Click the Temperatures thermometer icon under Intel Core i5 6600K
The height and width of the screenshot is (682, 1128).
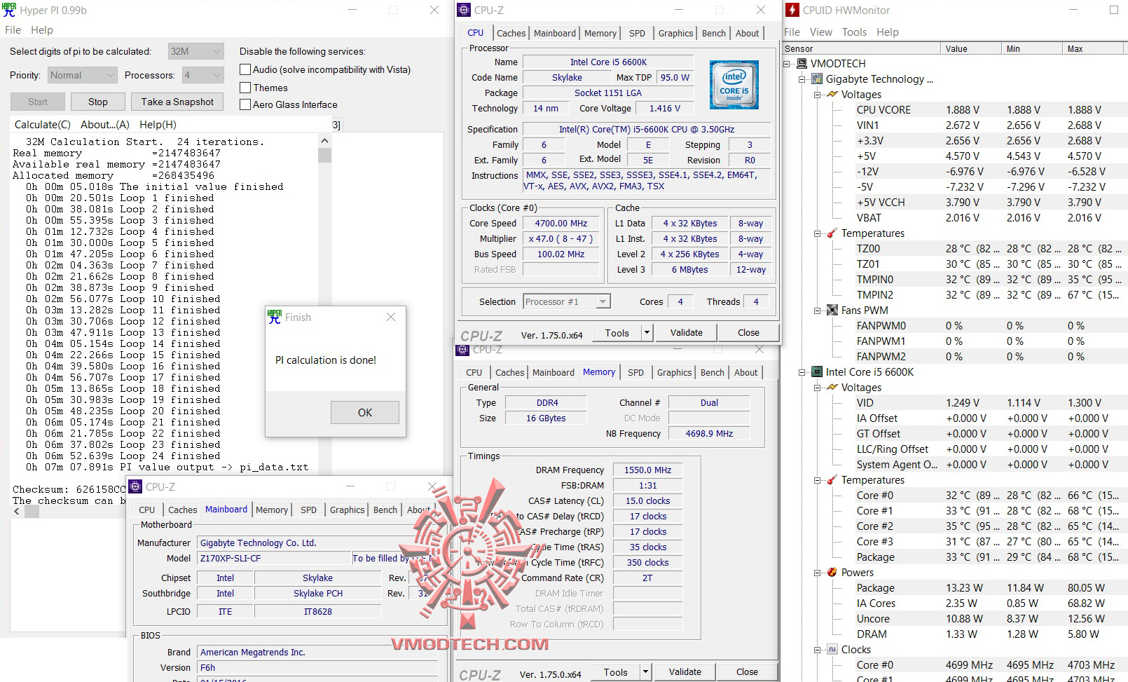coord(832,479)
